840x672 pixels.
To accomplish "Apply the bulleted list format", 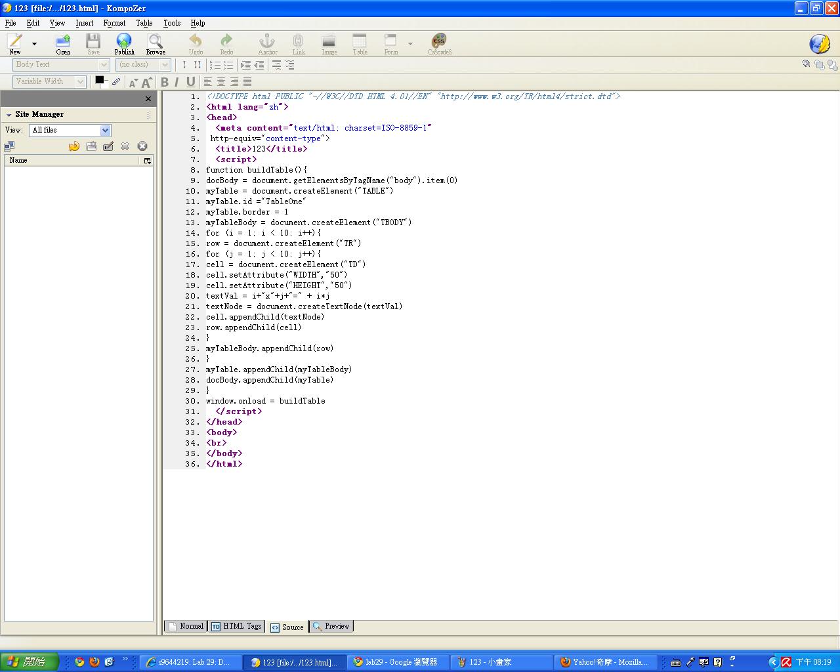I will (x=228, y=64).
